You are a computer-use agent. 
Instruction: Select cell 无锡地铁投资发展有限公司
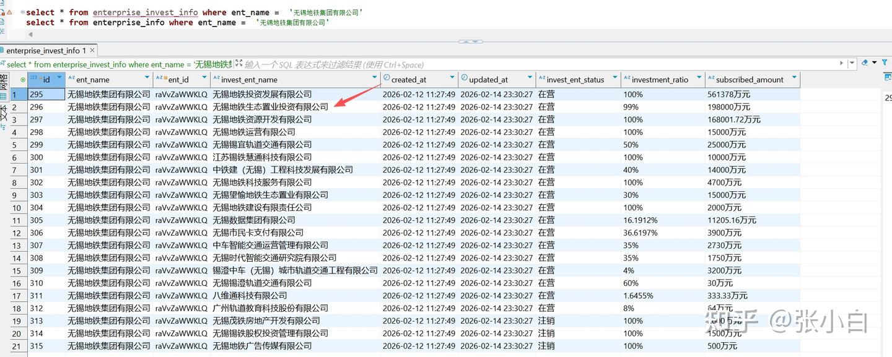point(295,94)
